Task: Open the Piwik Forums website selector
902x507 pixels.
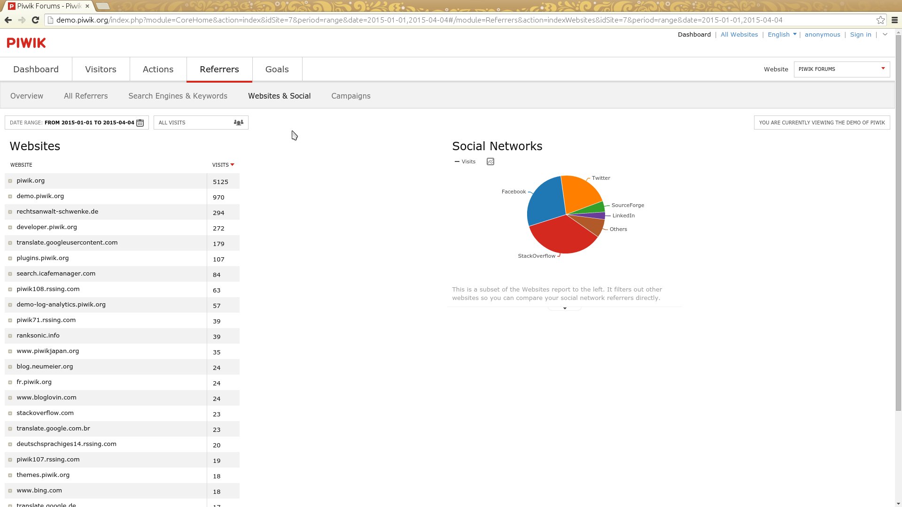Action: tap(841, 69)
